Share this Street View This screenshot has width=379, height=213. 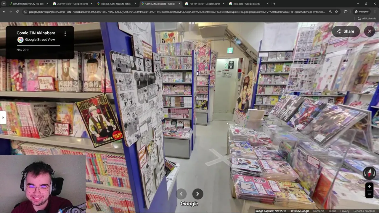point(345,31)
